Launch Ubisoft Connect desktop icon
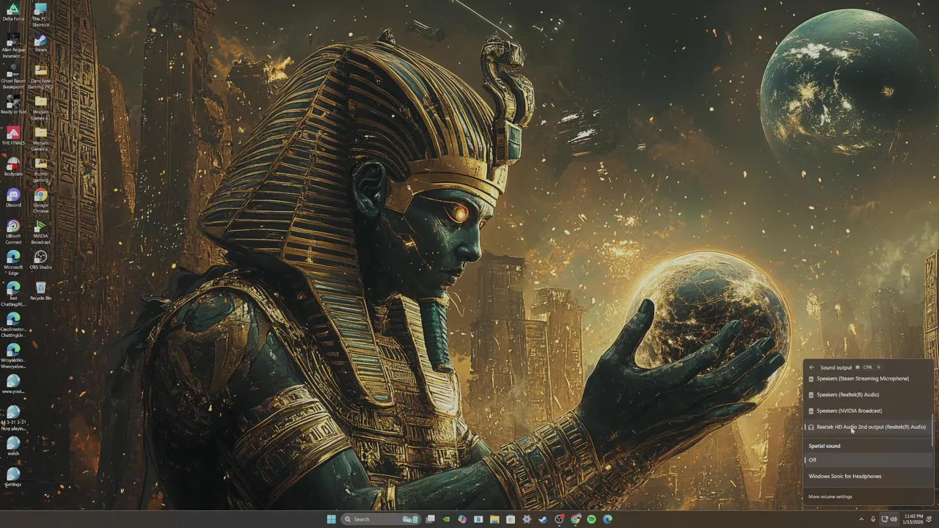The height and width of the screenshot is (528, 939). coord(13,232)
